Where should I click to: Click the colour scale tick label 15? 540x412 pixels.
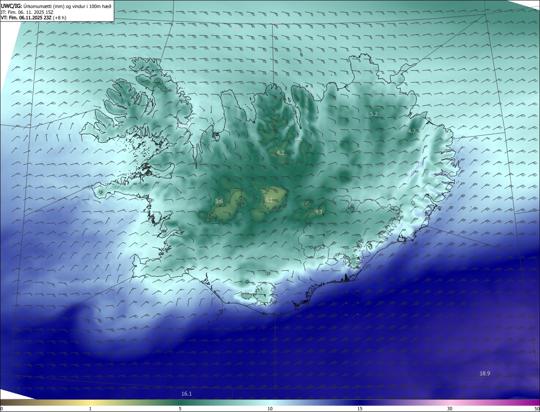tap(360, 409)
